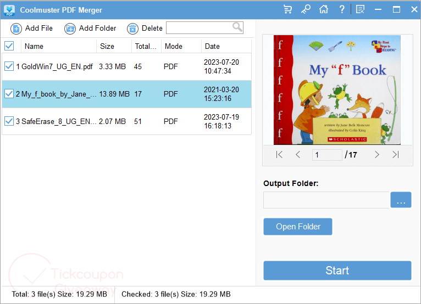Toggle the select-all header checkbox

click(9, 46)
